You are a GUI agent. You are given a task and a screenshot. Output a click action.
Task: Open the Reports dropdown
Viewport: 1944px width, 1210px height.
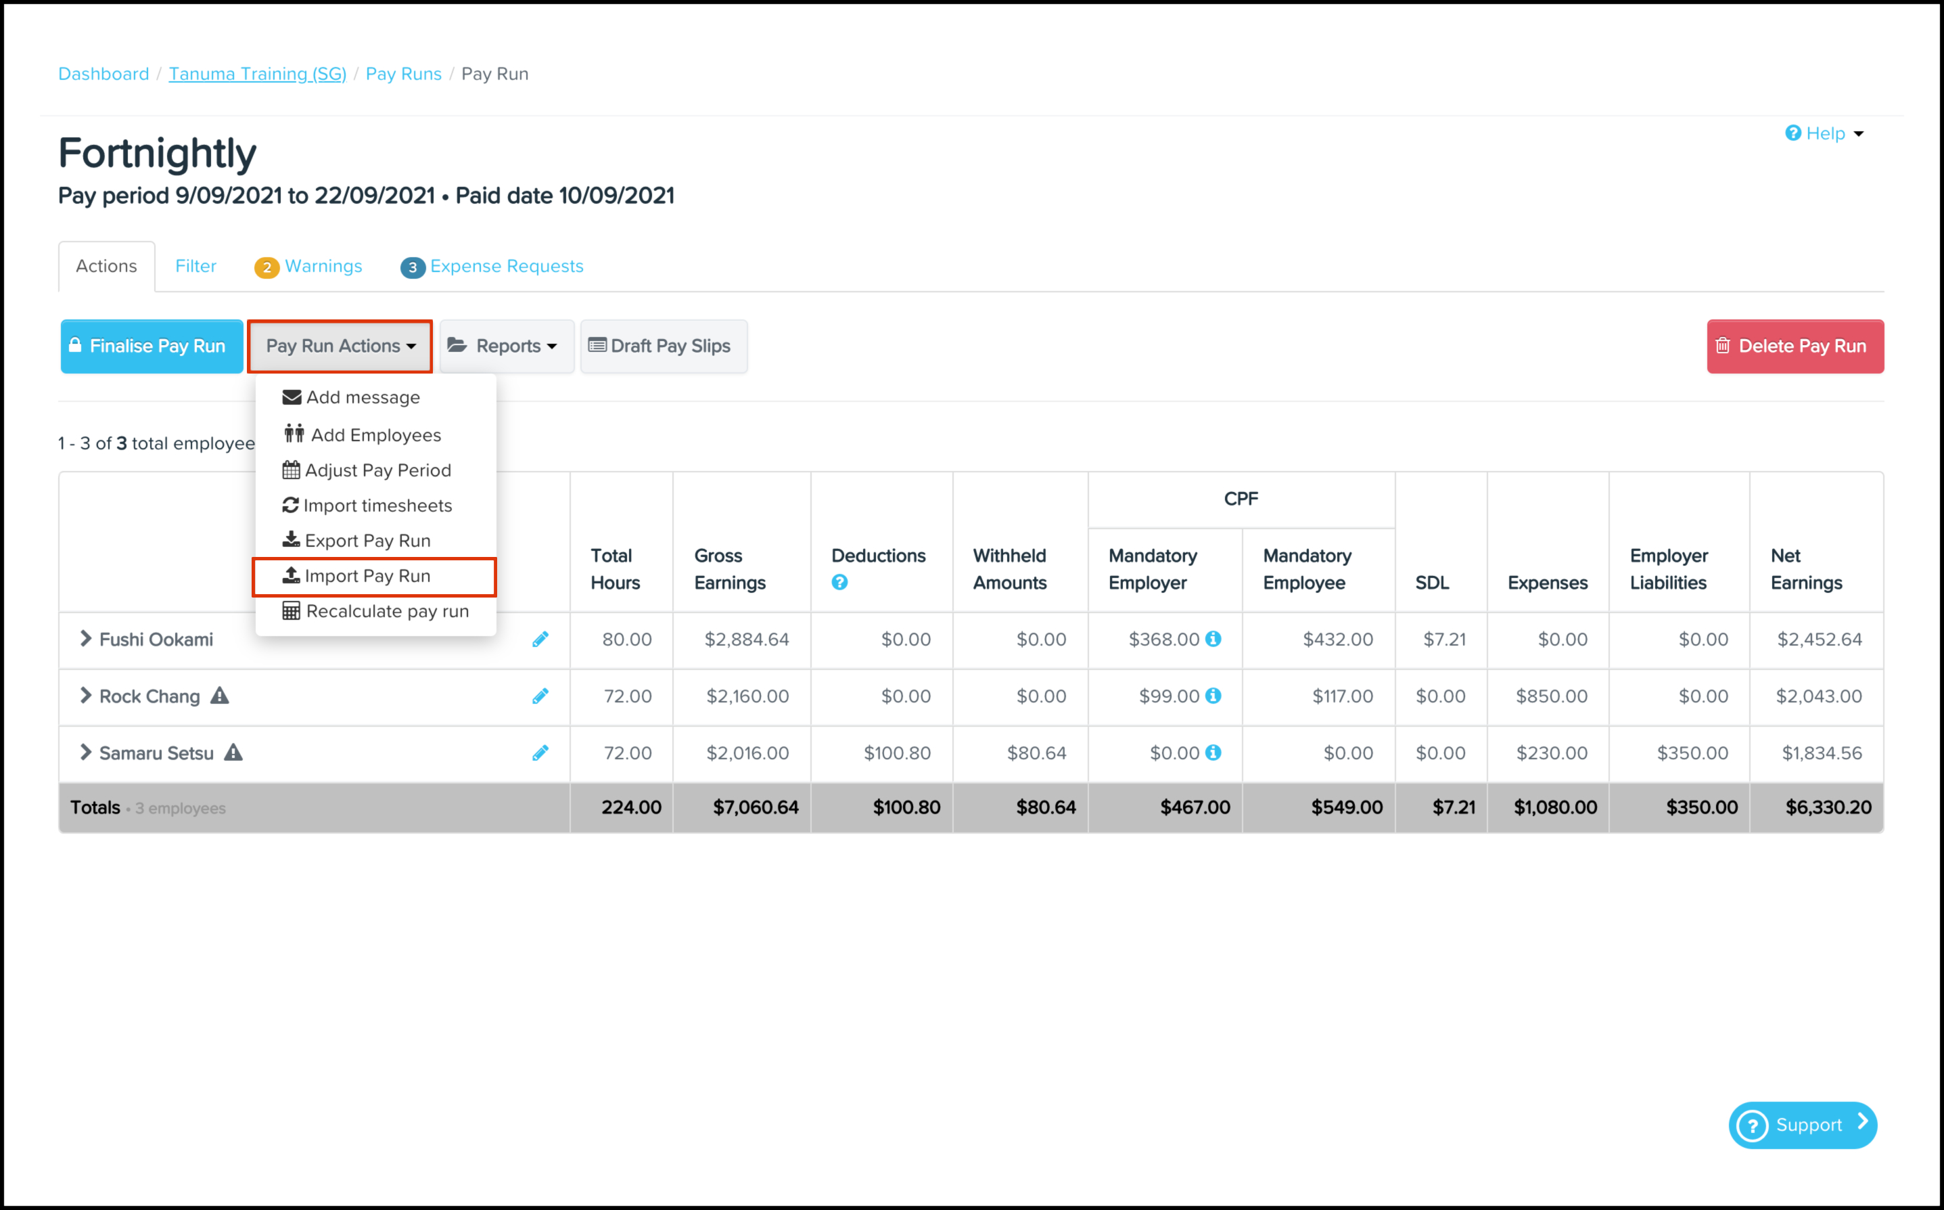click(506, 346)
